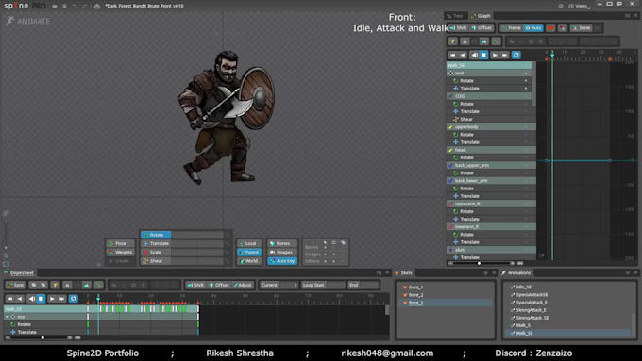Jump to first frame in dopesheet
Screen dimensions: 642x361
coord(9,299)
